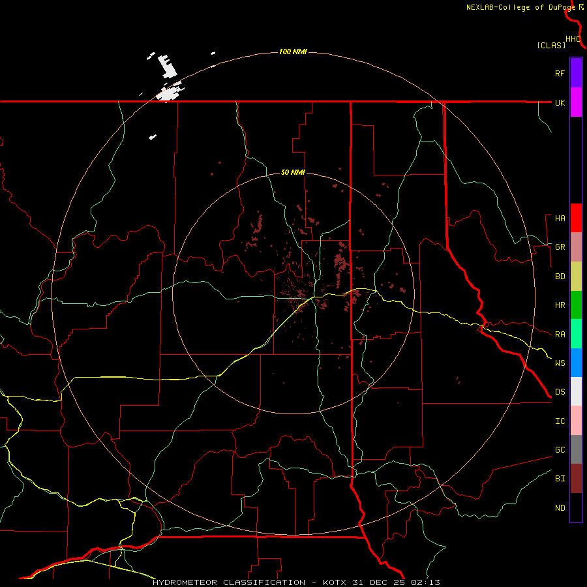Viewport: 587px width, 587px height.
Task: Click the RA legend label
Action: click(560, 335)
